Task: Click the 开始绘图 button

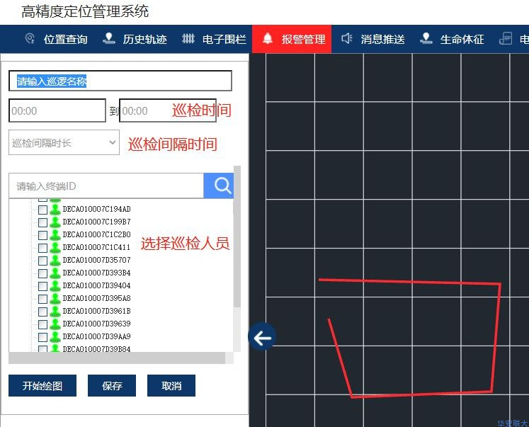Action: [42, 385]
